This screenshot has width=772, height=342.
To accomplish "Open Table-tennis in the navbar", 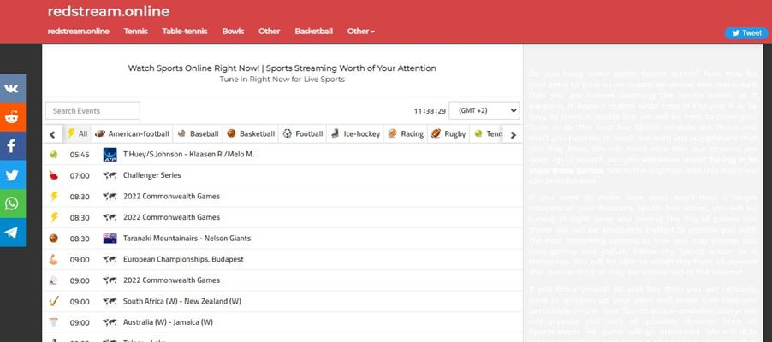I will click(x=185, y=31).
